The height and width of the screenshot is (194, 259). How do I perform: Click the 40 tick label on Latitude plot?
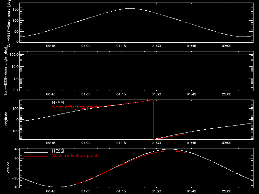[x=17, y=149]
